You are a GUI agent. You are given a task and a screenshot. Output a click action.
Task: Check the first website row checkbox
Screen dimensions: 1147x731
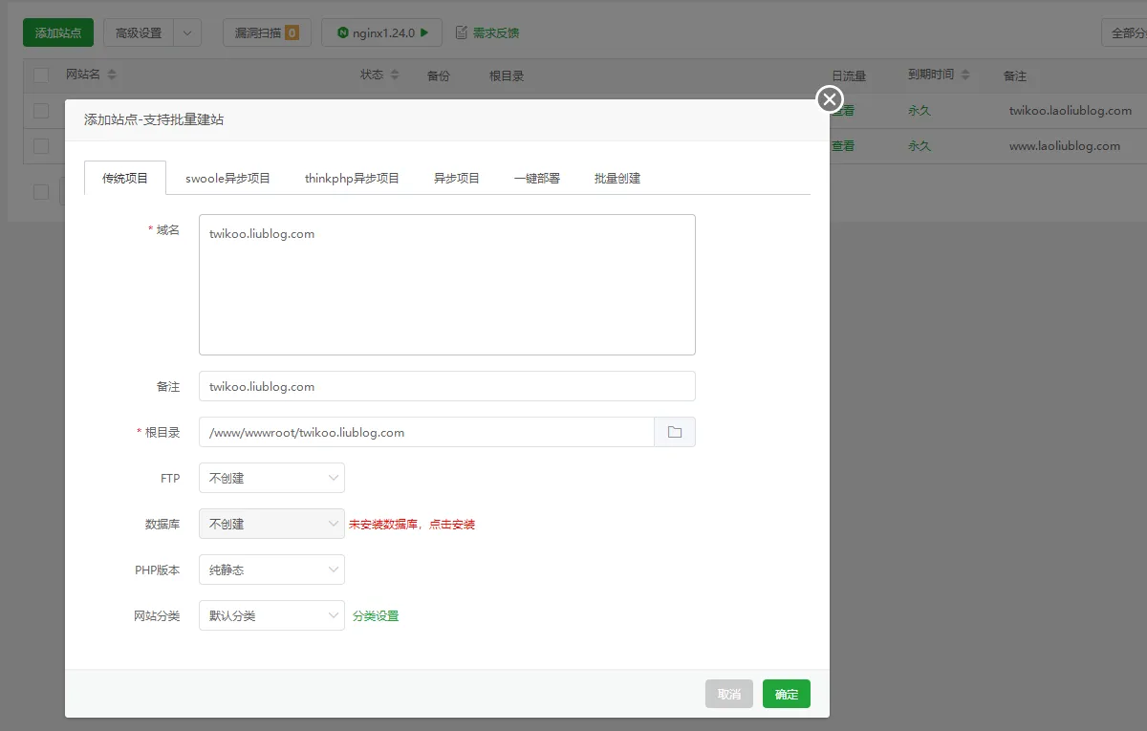pos(41,111)
